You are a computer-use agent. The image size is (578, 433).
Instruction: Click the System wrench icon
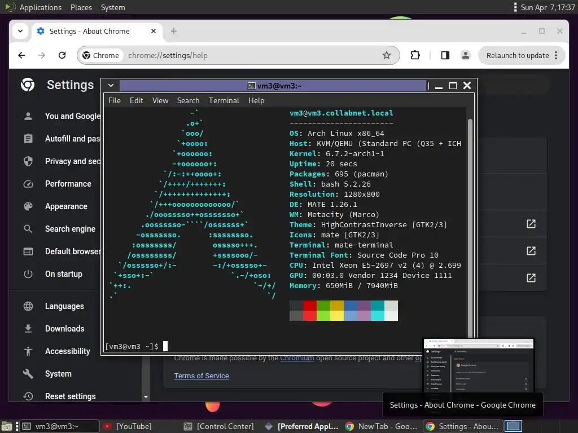tap(28, 374)
